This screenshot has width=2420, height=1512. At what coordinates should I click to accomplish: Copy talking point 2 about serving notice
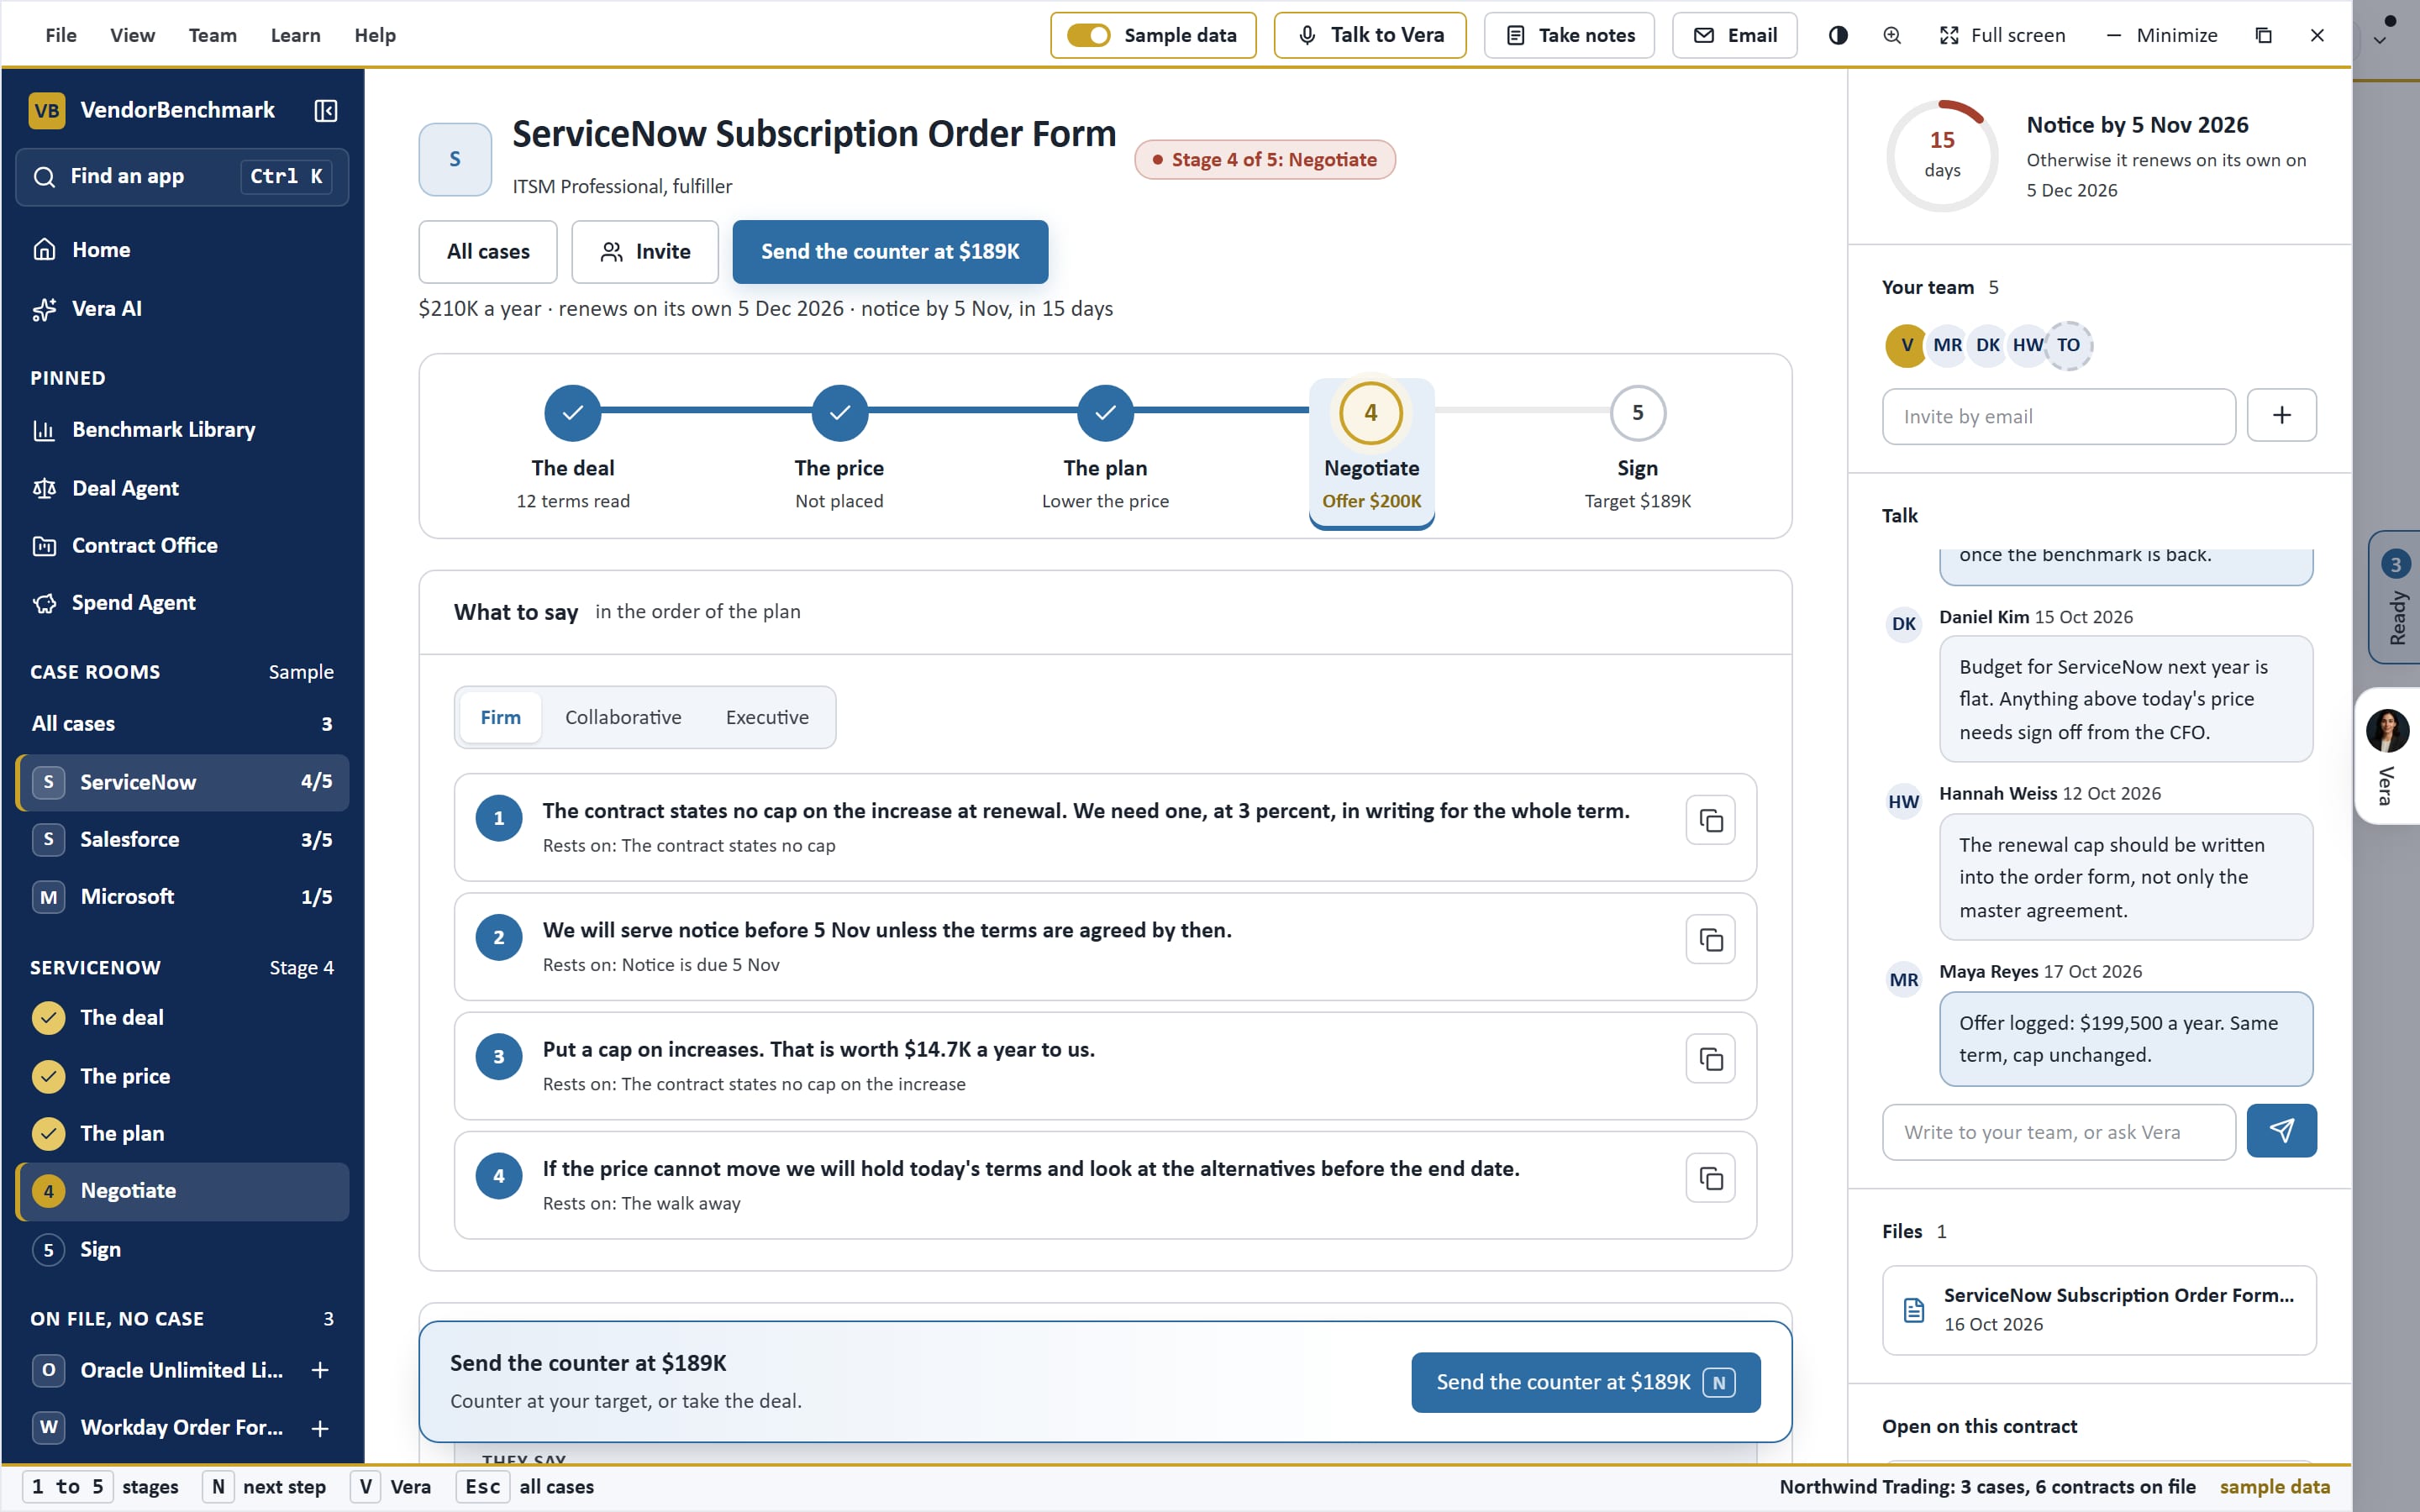(x=1710, y=940)
